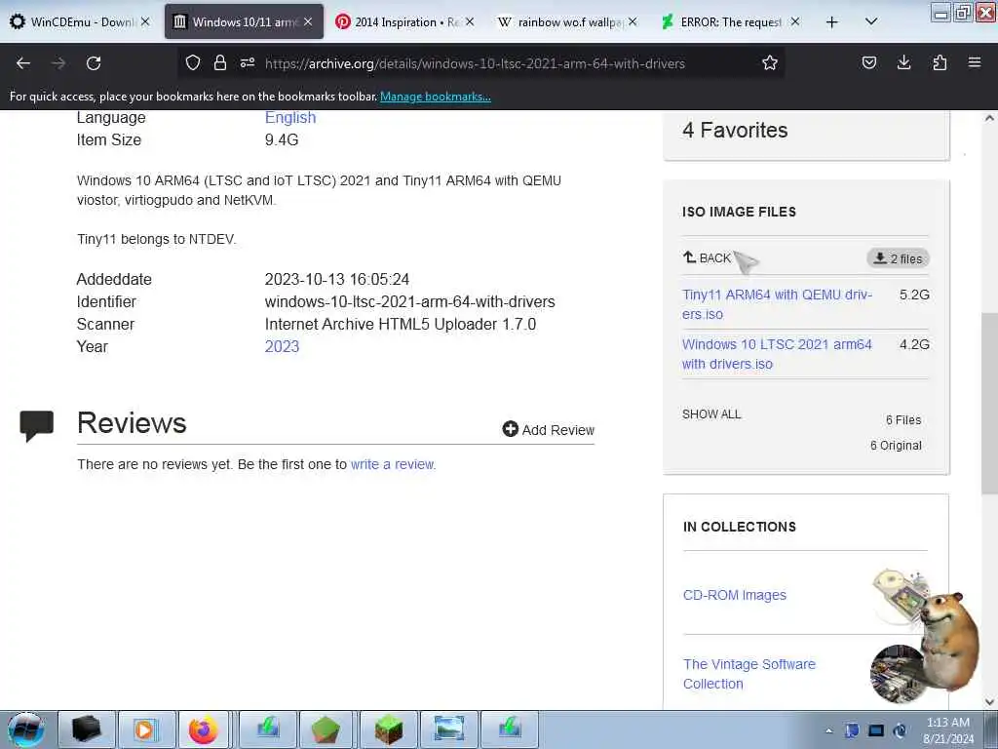This screenshot has width=998, height=749.
Task: Open the 6 Original link
Action: pos(897,446)
